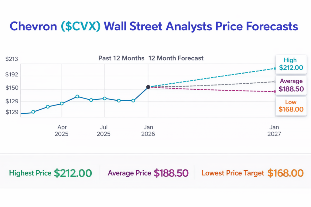This screenshot has width=311, height=207.
Task: Click the Average $188.50 callout on chart
Action: tap(291, 85)
